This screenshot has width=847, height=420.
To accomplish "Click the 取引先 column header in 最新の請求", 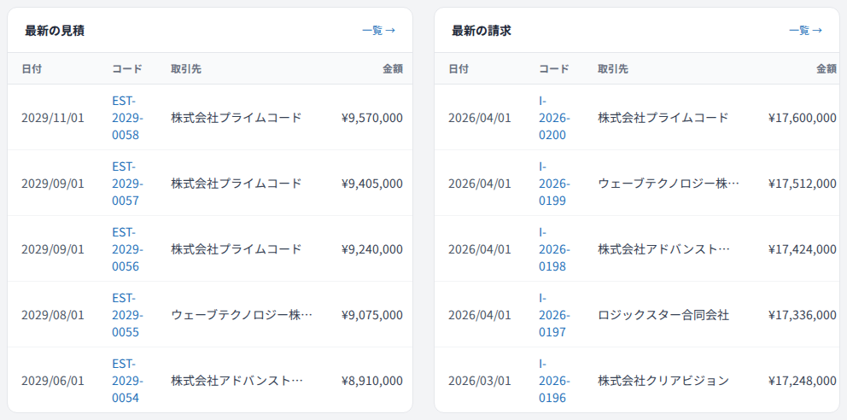I will (x=612, y=69).
